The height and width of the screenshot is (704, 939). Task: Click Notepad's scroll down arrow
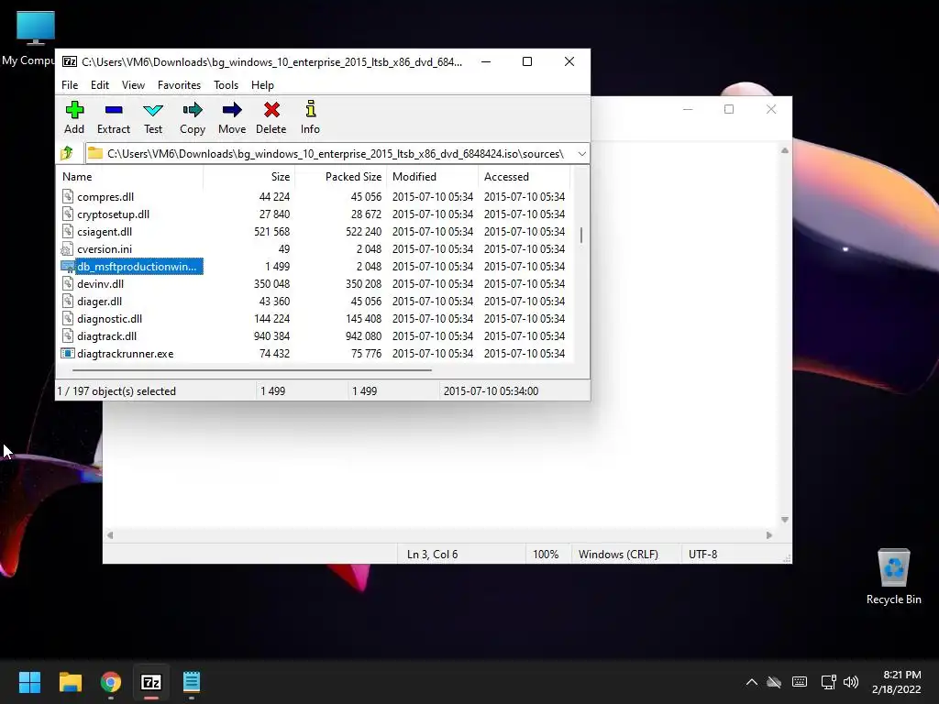785,520
